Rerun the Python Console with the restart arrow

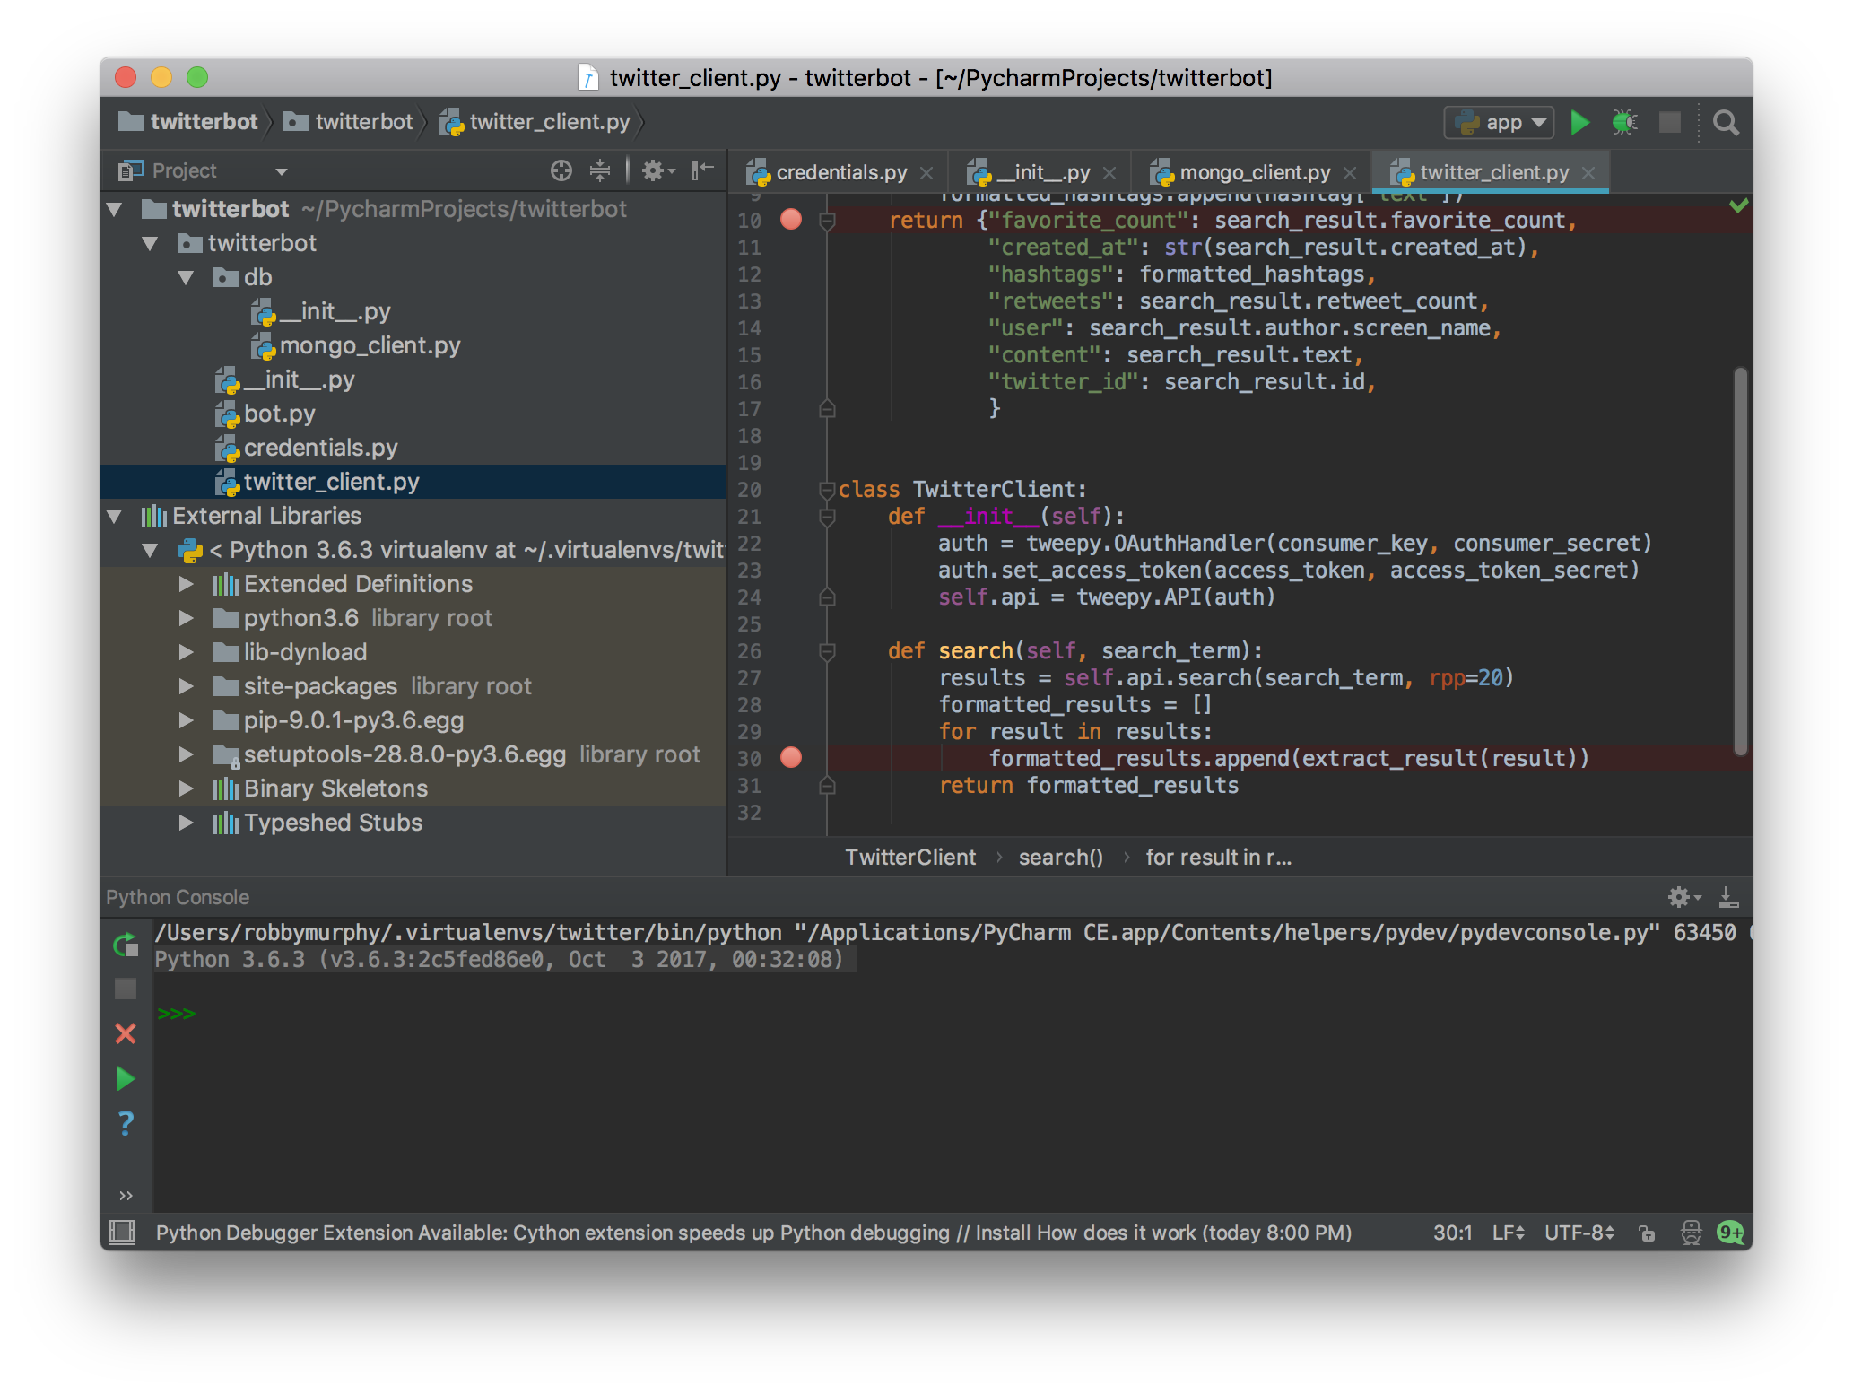click(x=126, y=945)
